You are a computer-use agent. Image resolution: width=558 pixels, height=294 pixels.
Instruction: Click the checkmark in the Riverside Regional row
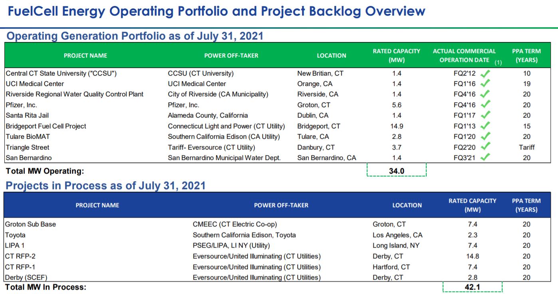pyautogui.click(x=485, y=94)
